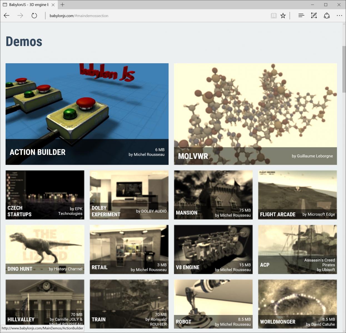
Task: Launch the V8 Engine demo
Action: (x=213, y=249)
